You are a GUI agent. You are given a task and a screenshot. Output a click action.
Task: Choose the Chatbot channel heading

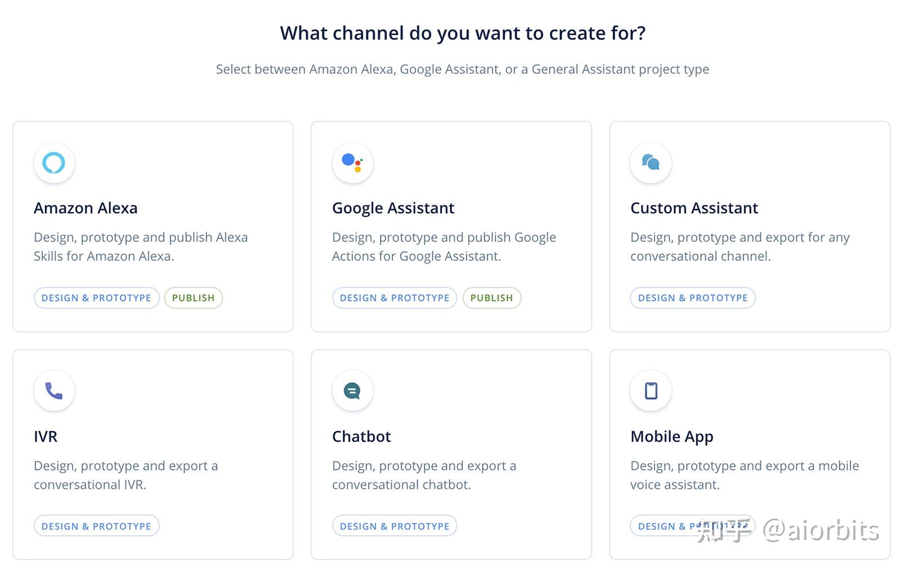[x=361, y=436]
